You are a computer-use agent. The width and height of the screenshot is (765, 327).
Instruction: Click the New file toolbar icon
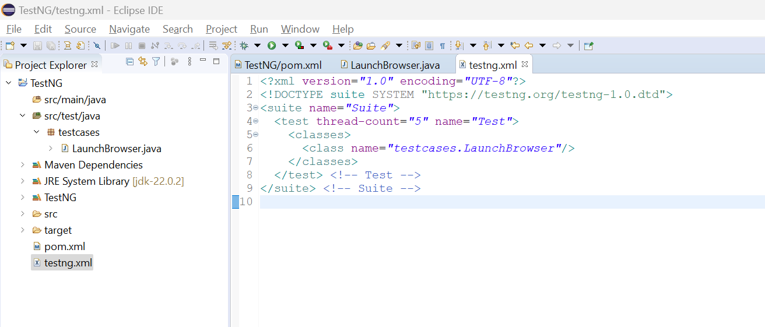(x=10, y=45)
